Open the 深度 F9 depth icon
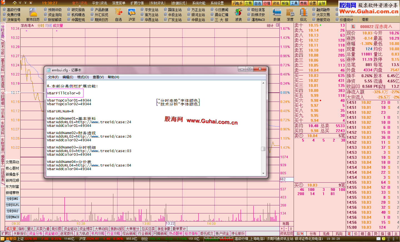Screen dimensions: 400x242 coord(290,14)
